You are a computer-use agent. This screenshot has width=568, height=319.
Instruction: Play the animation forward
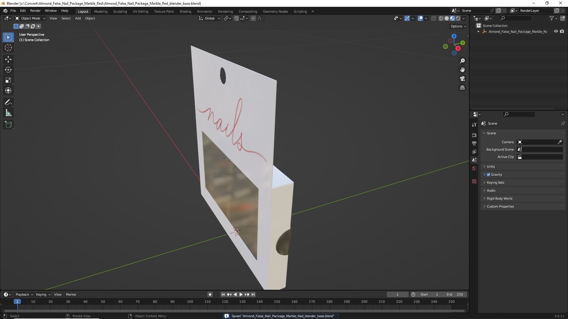coord(241,294)
